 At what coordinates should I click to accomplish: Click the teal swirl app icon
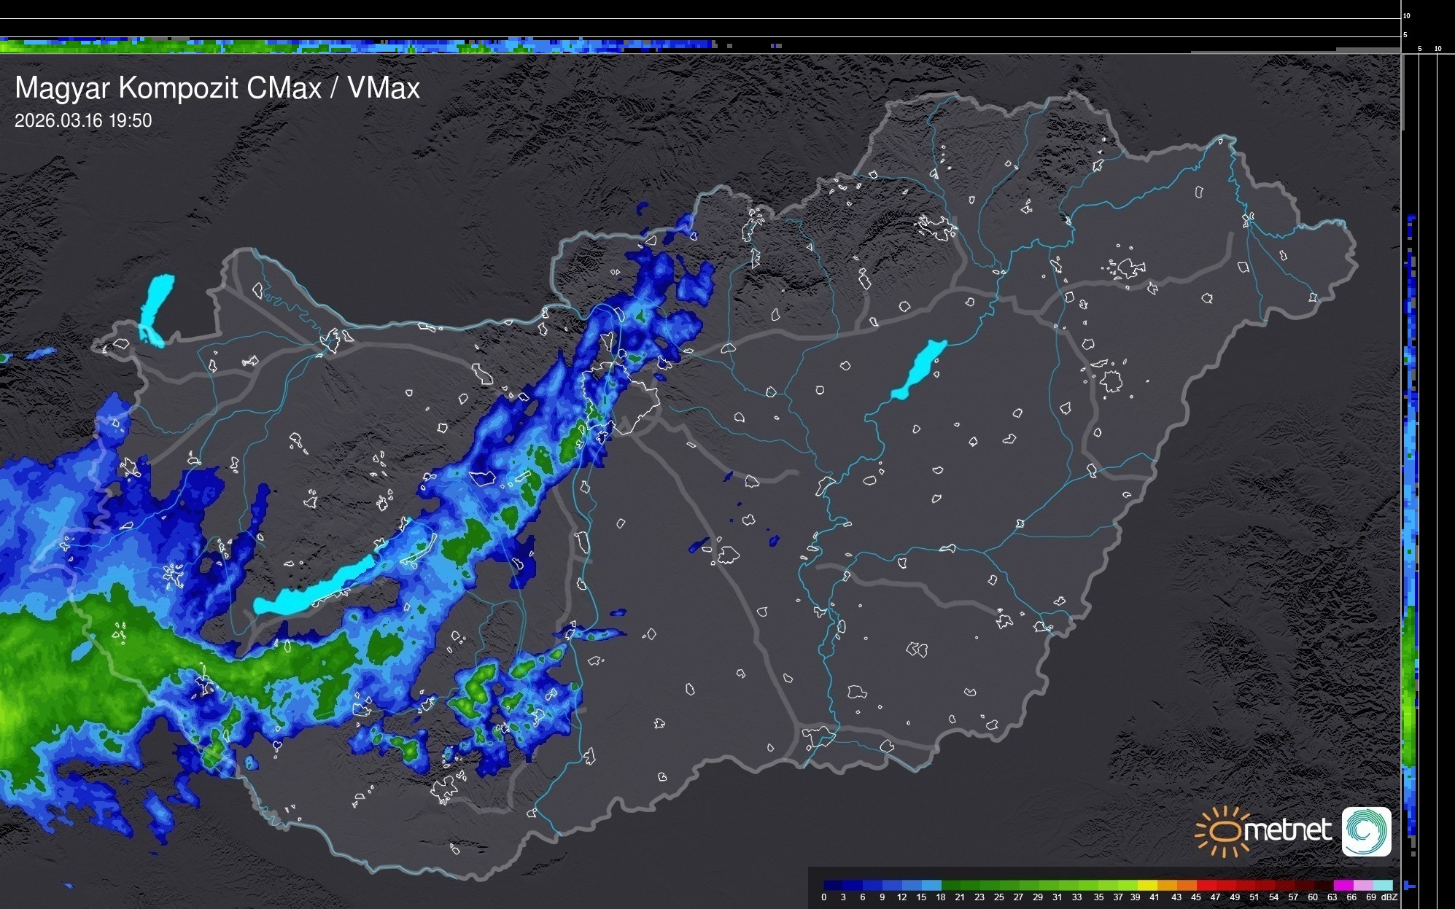click(1366, 831)
